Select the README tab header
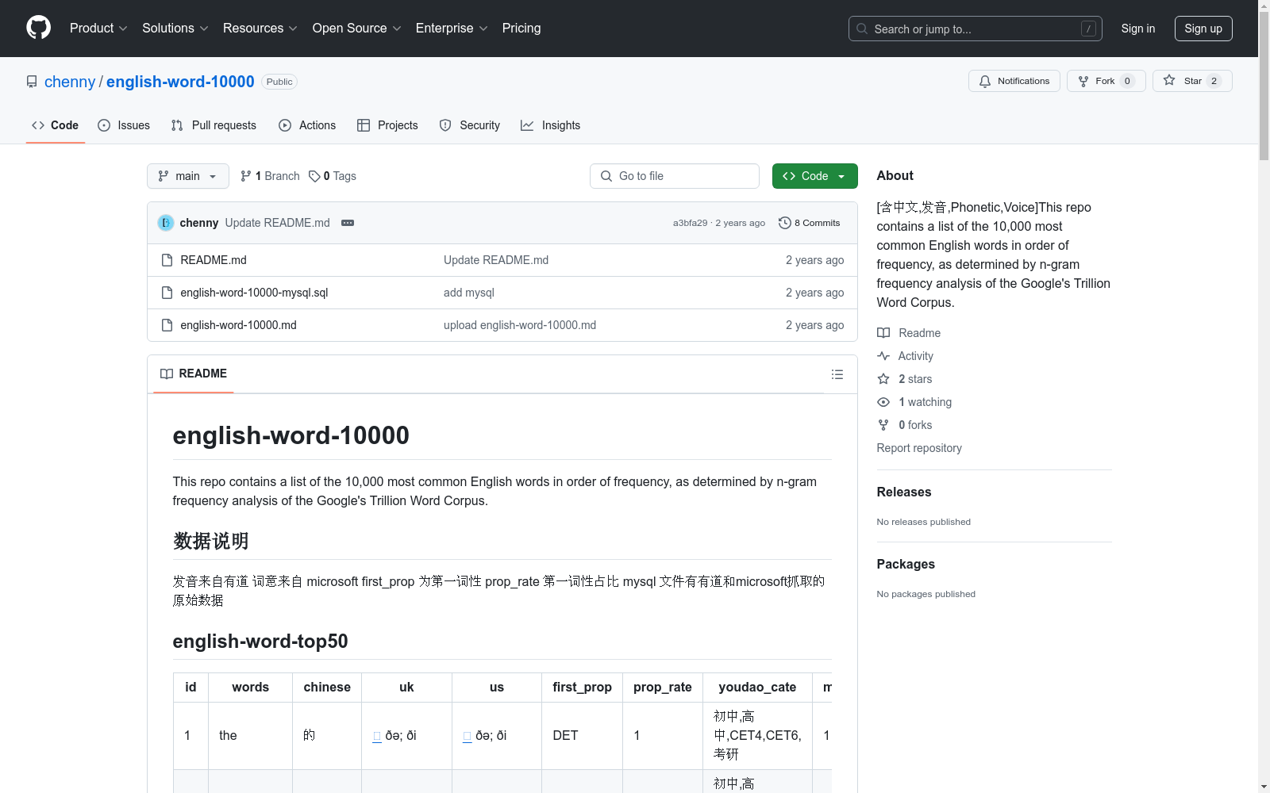The width and height of the screenshot is (1270, 793). pos(194,374)
